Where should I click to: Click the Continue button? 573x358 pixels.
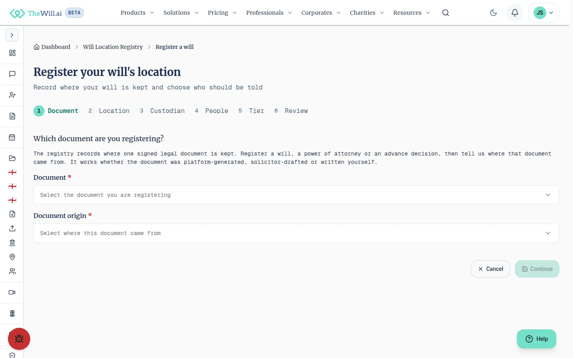[537, 269]
